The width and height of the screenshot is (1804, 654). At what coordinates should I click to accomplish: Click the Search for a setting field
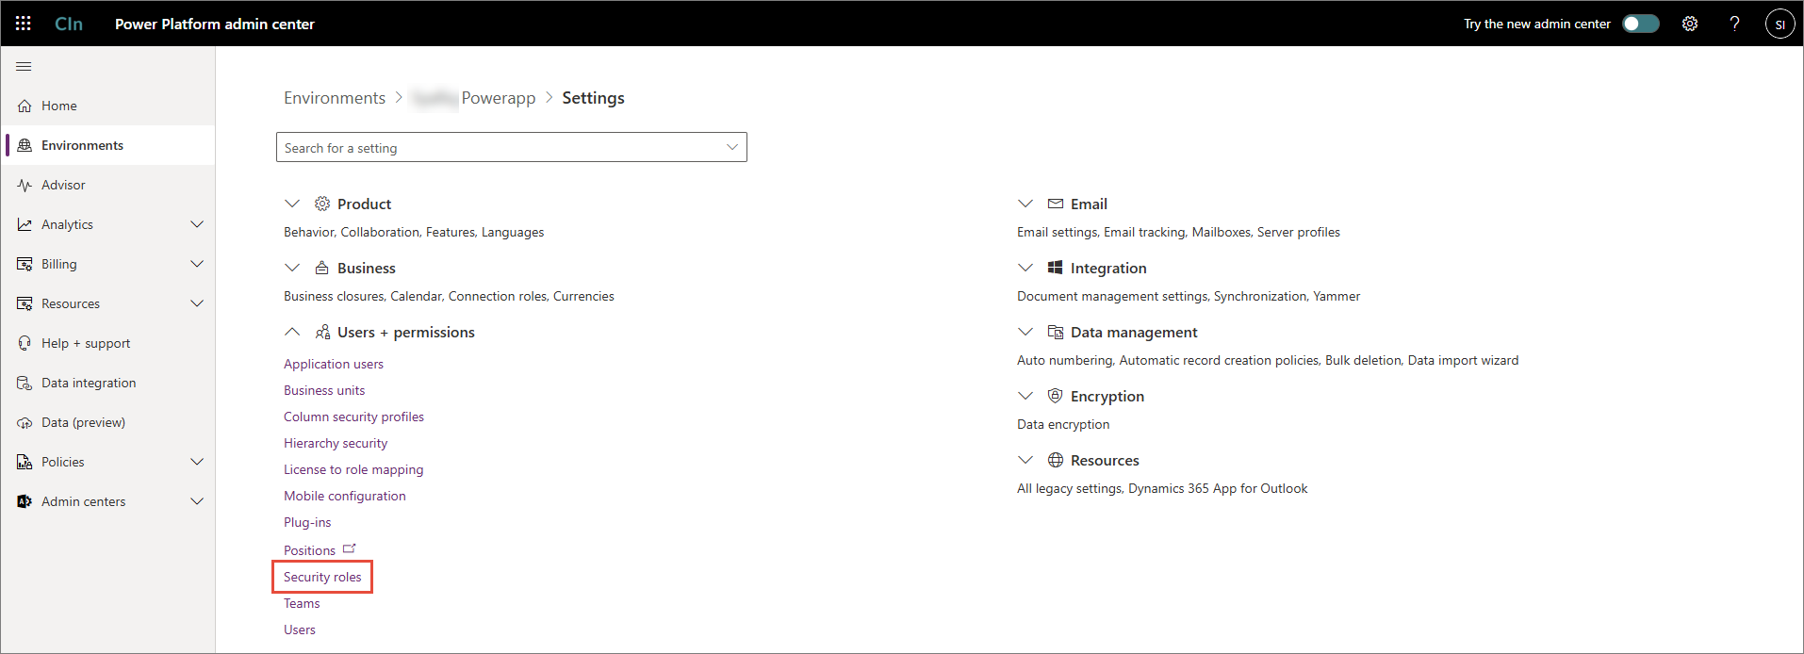512,147
